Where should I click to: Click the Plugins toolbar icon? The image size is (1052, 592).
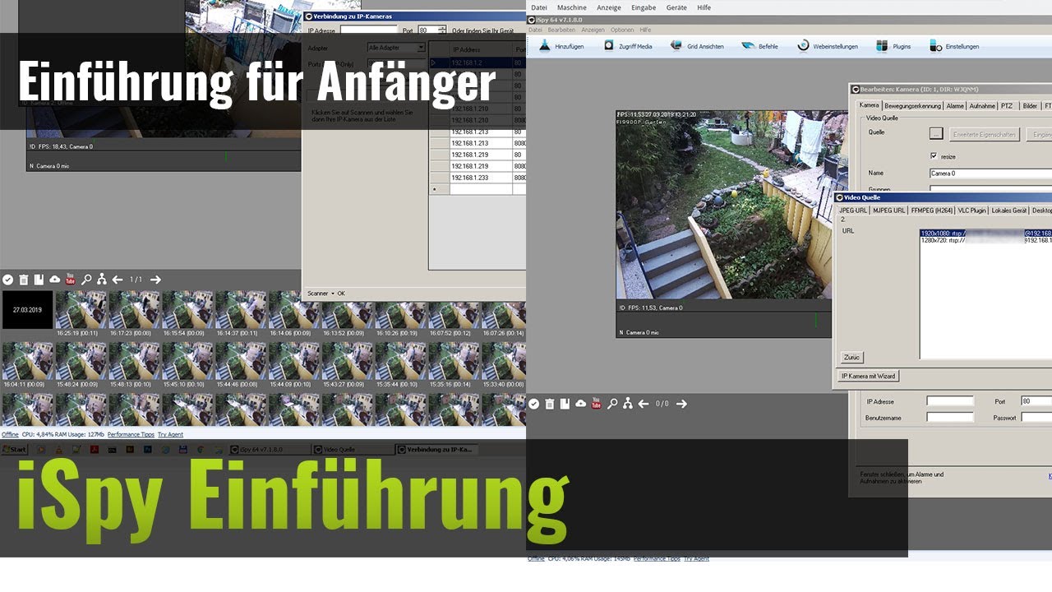[893, 46]
